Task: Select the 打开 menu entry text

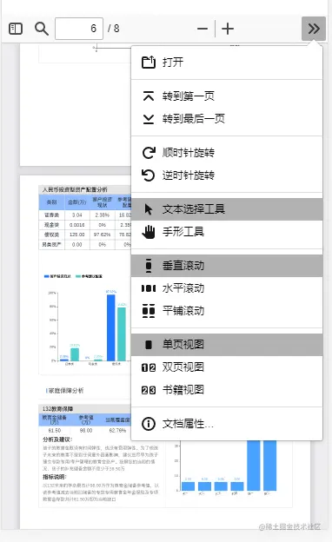Action: click(173, 63)
